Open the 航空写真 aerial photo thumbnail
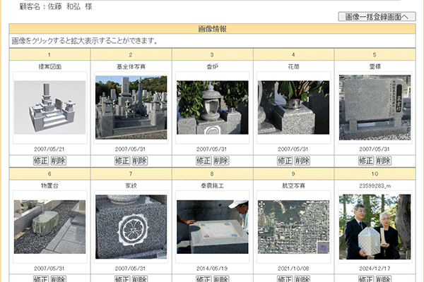The height and width of the screenshot is (282, 424). point(293,226)
